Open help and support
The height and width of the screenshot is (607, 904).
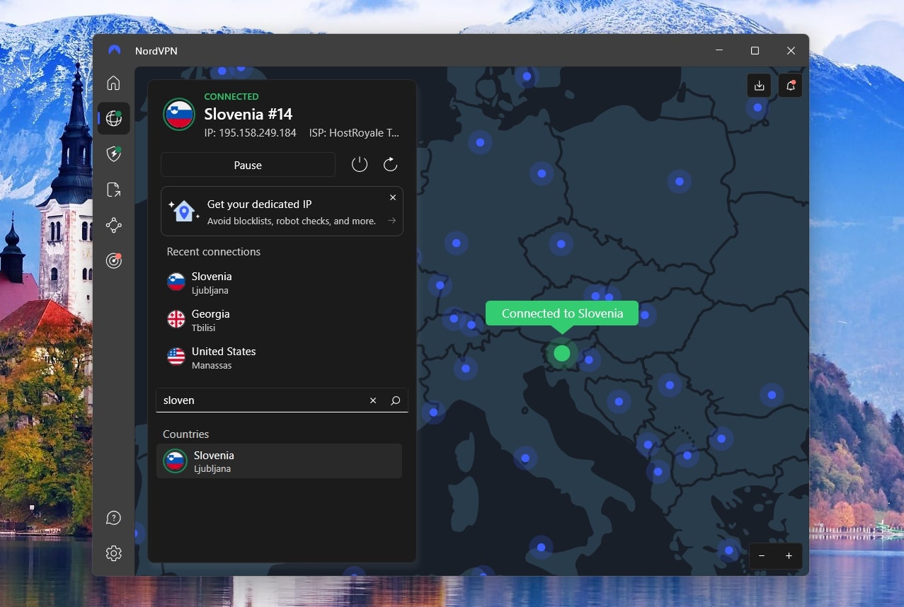tap(113, 517)
